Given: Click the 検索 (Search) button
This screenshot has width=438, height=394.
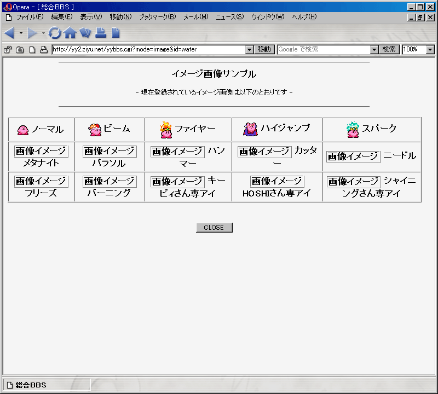Looking at the screenshot, I should [389, 49].
